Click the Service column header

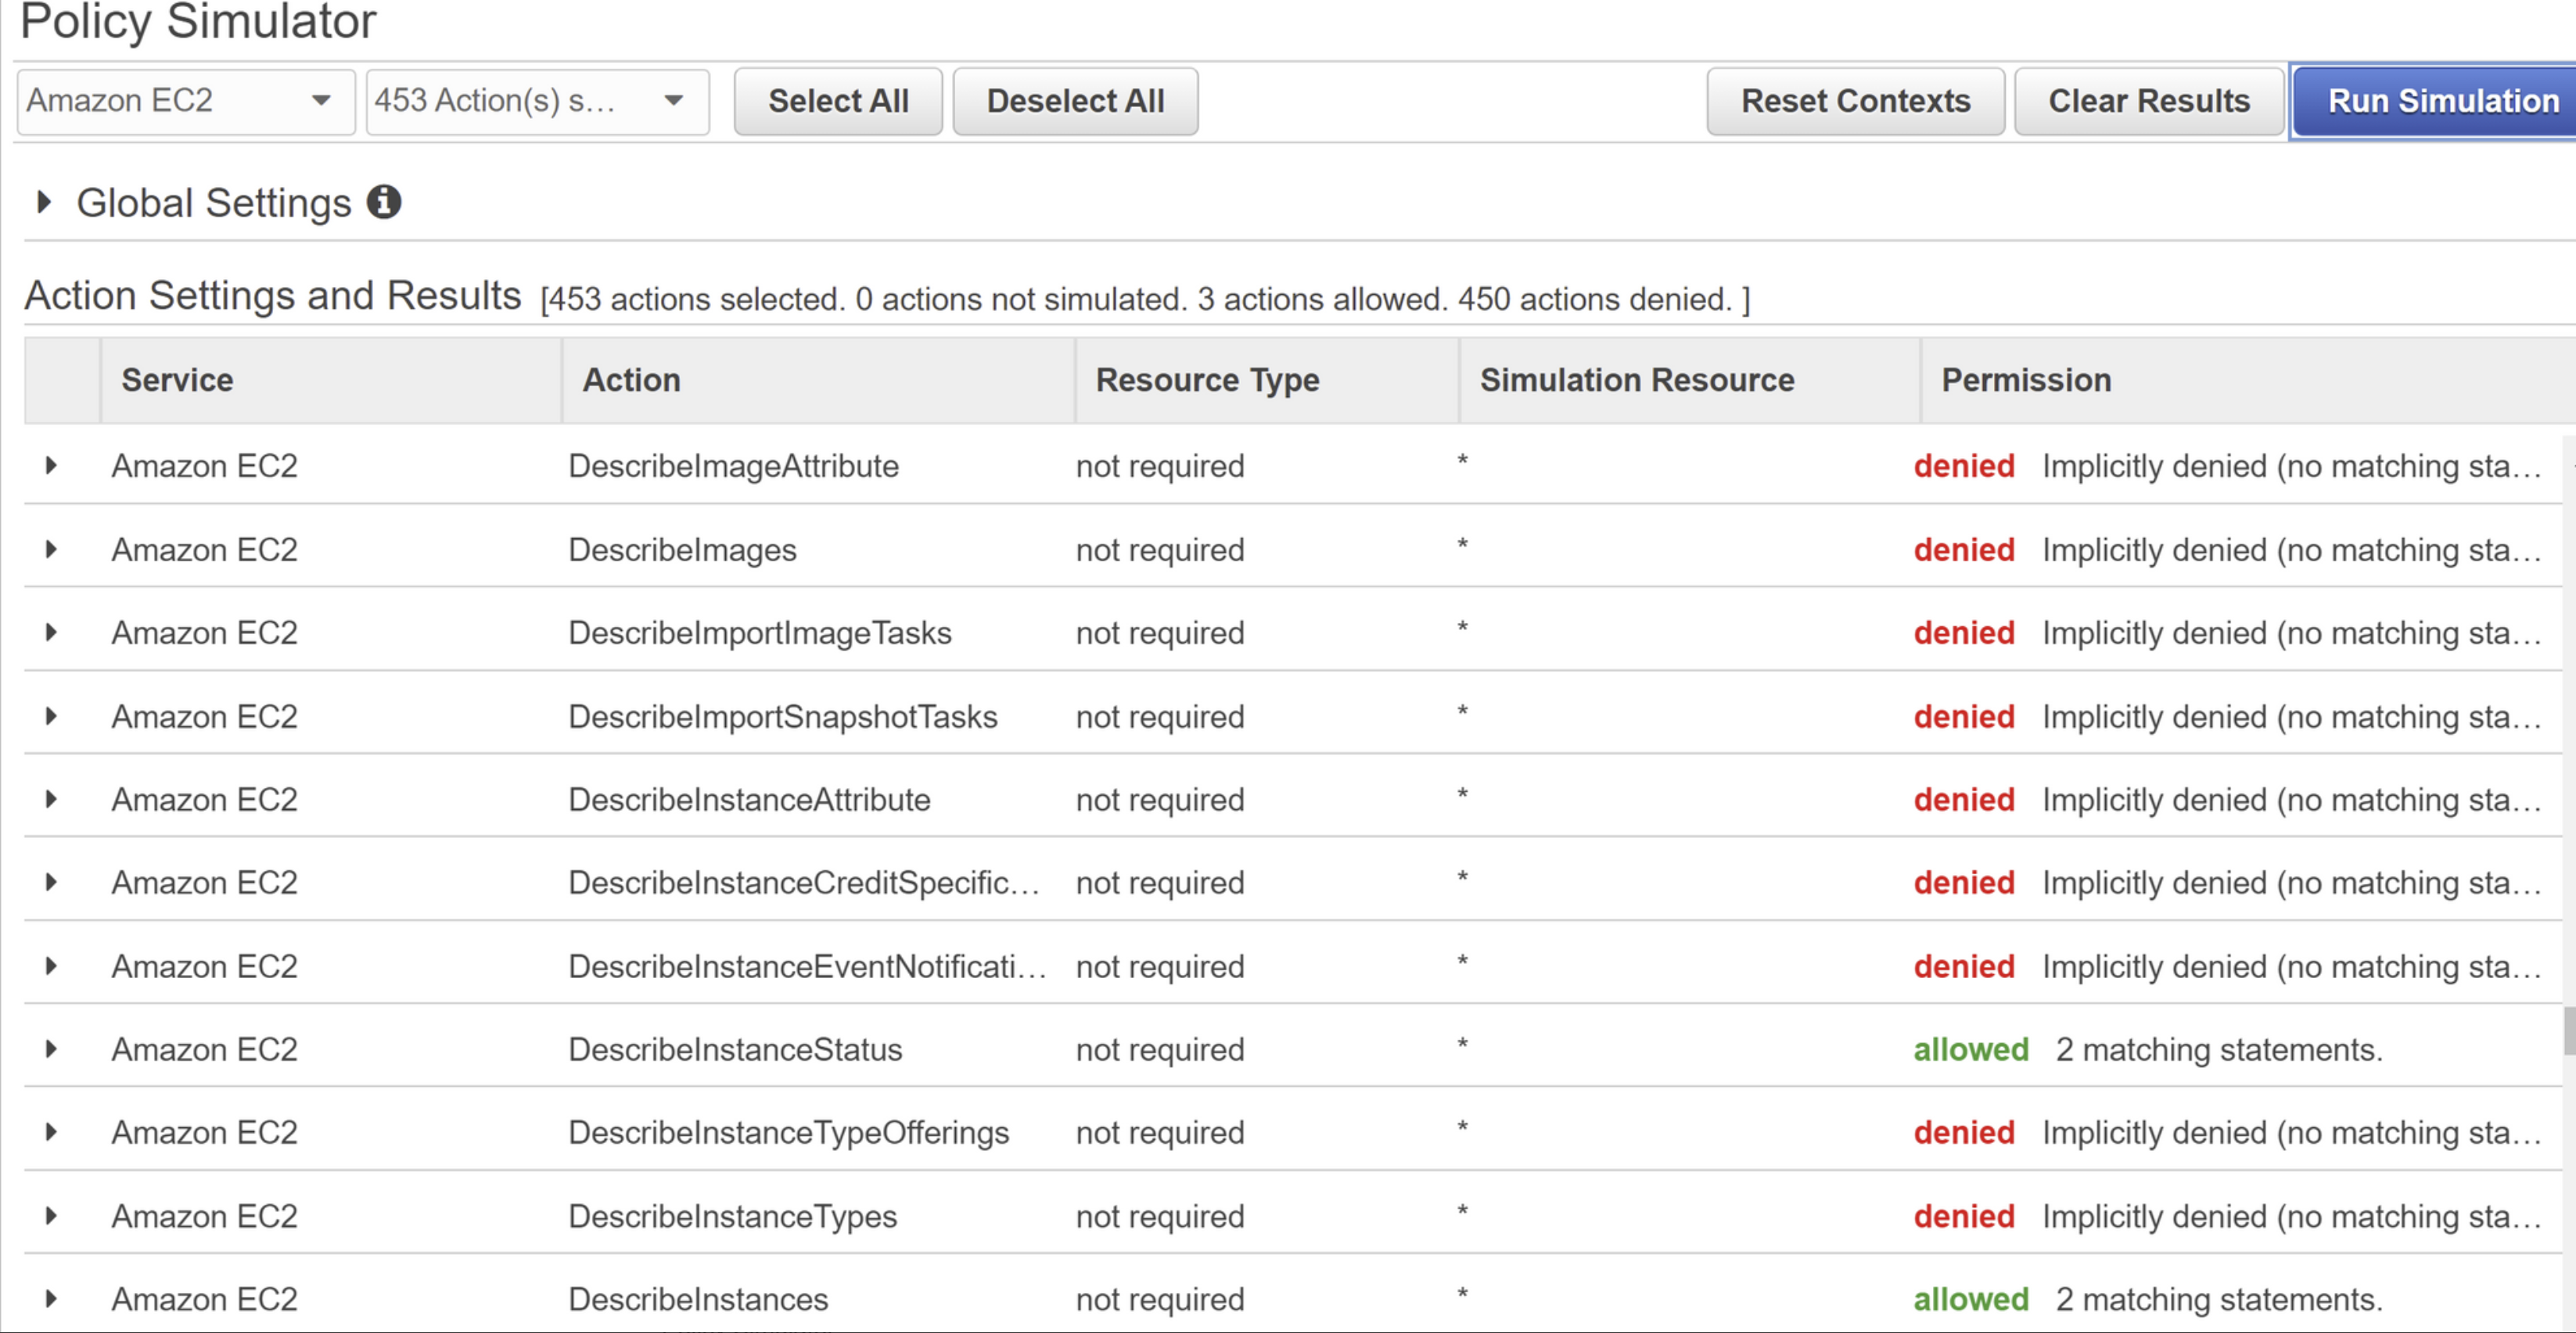[x=177, y=380]
